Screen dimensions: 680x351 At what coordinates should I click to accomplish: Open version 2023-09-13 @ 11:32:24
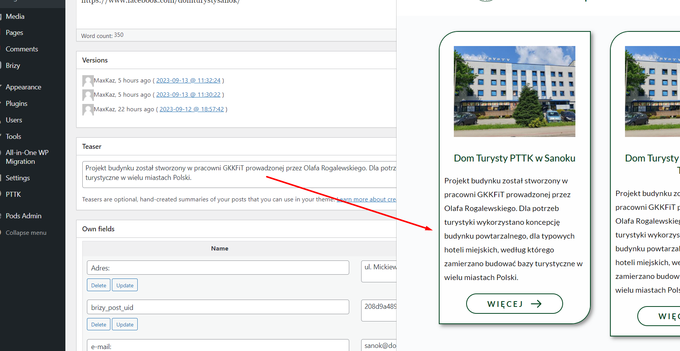pyautogui.click(x=188, y=81)
